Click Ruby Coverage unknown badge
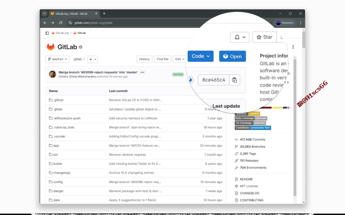 [x=251, y=118]
